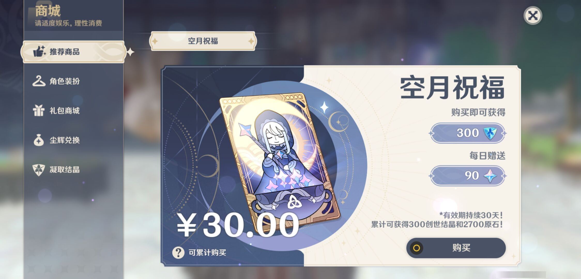Click the 购买 purchase button
The width and height of the screenshot is (581, 279).
pyautogui.click(x=456, y=248)
